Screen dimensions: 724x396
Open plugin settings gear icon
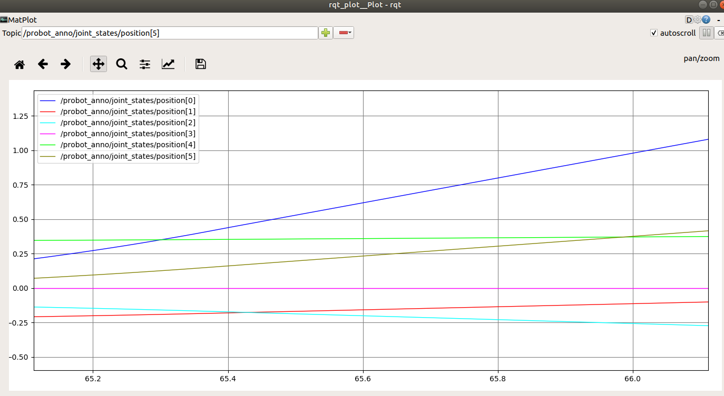697,20
